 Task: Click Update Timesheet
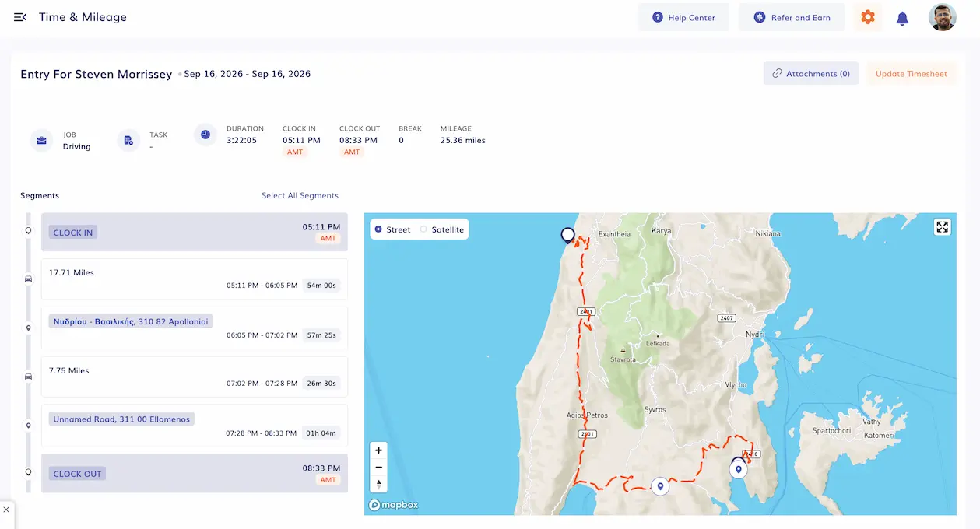(912, 73)
